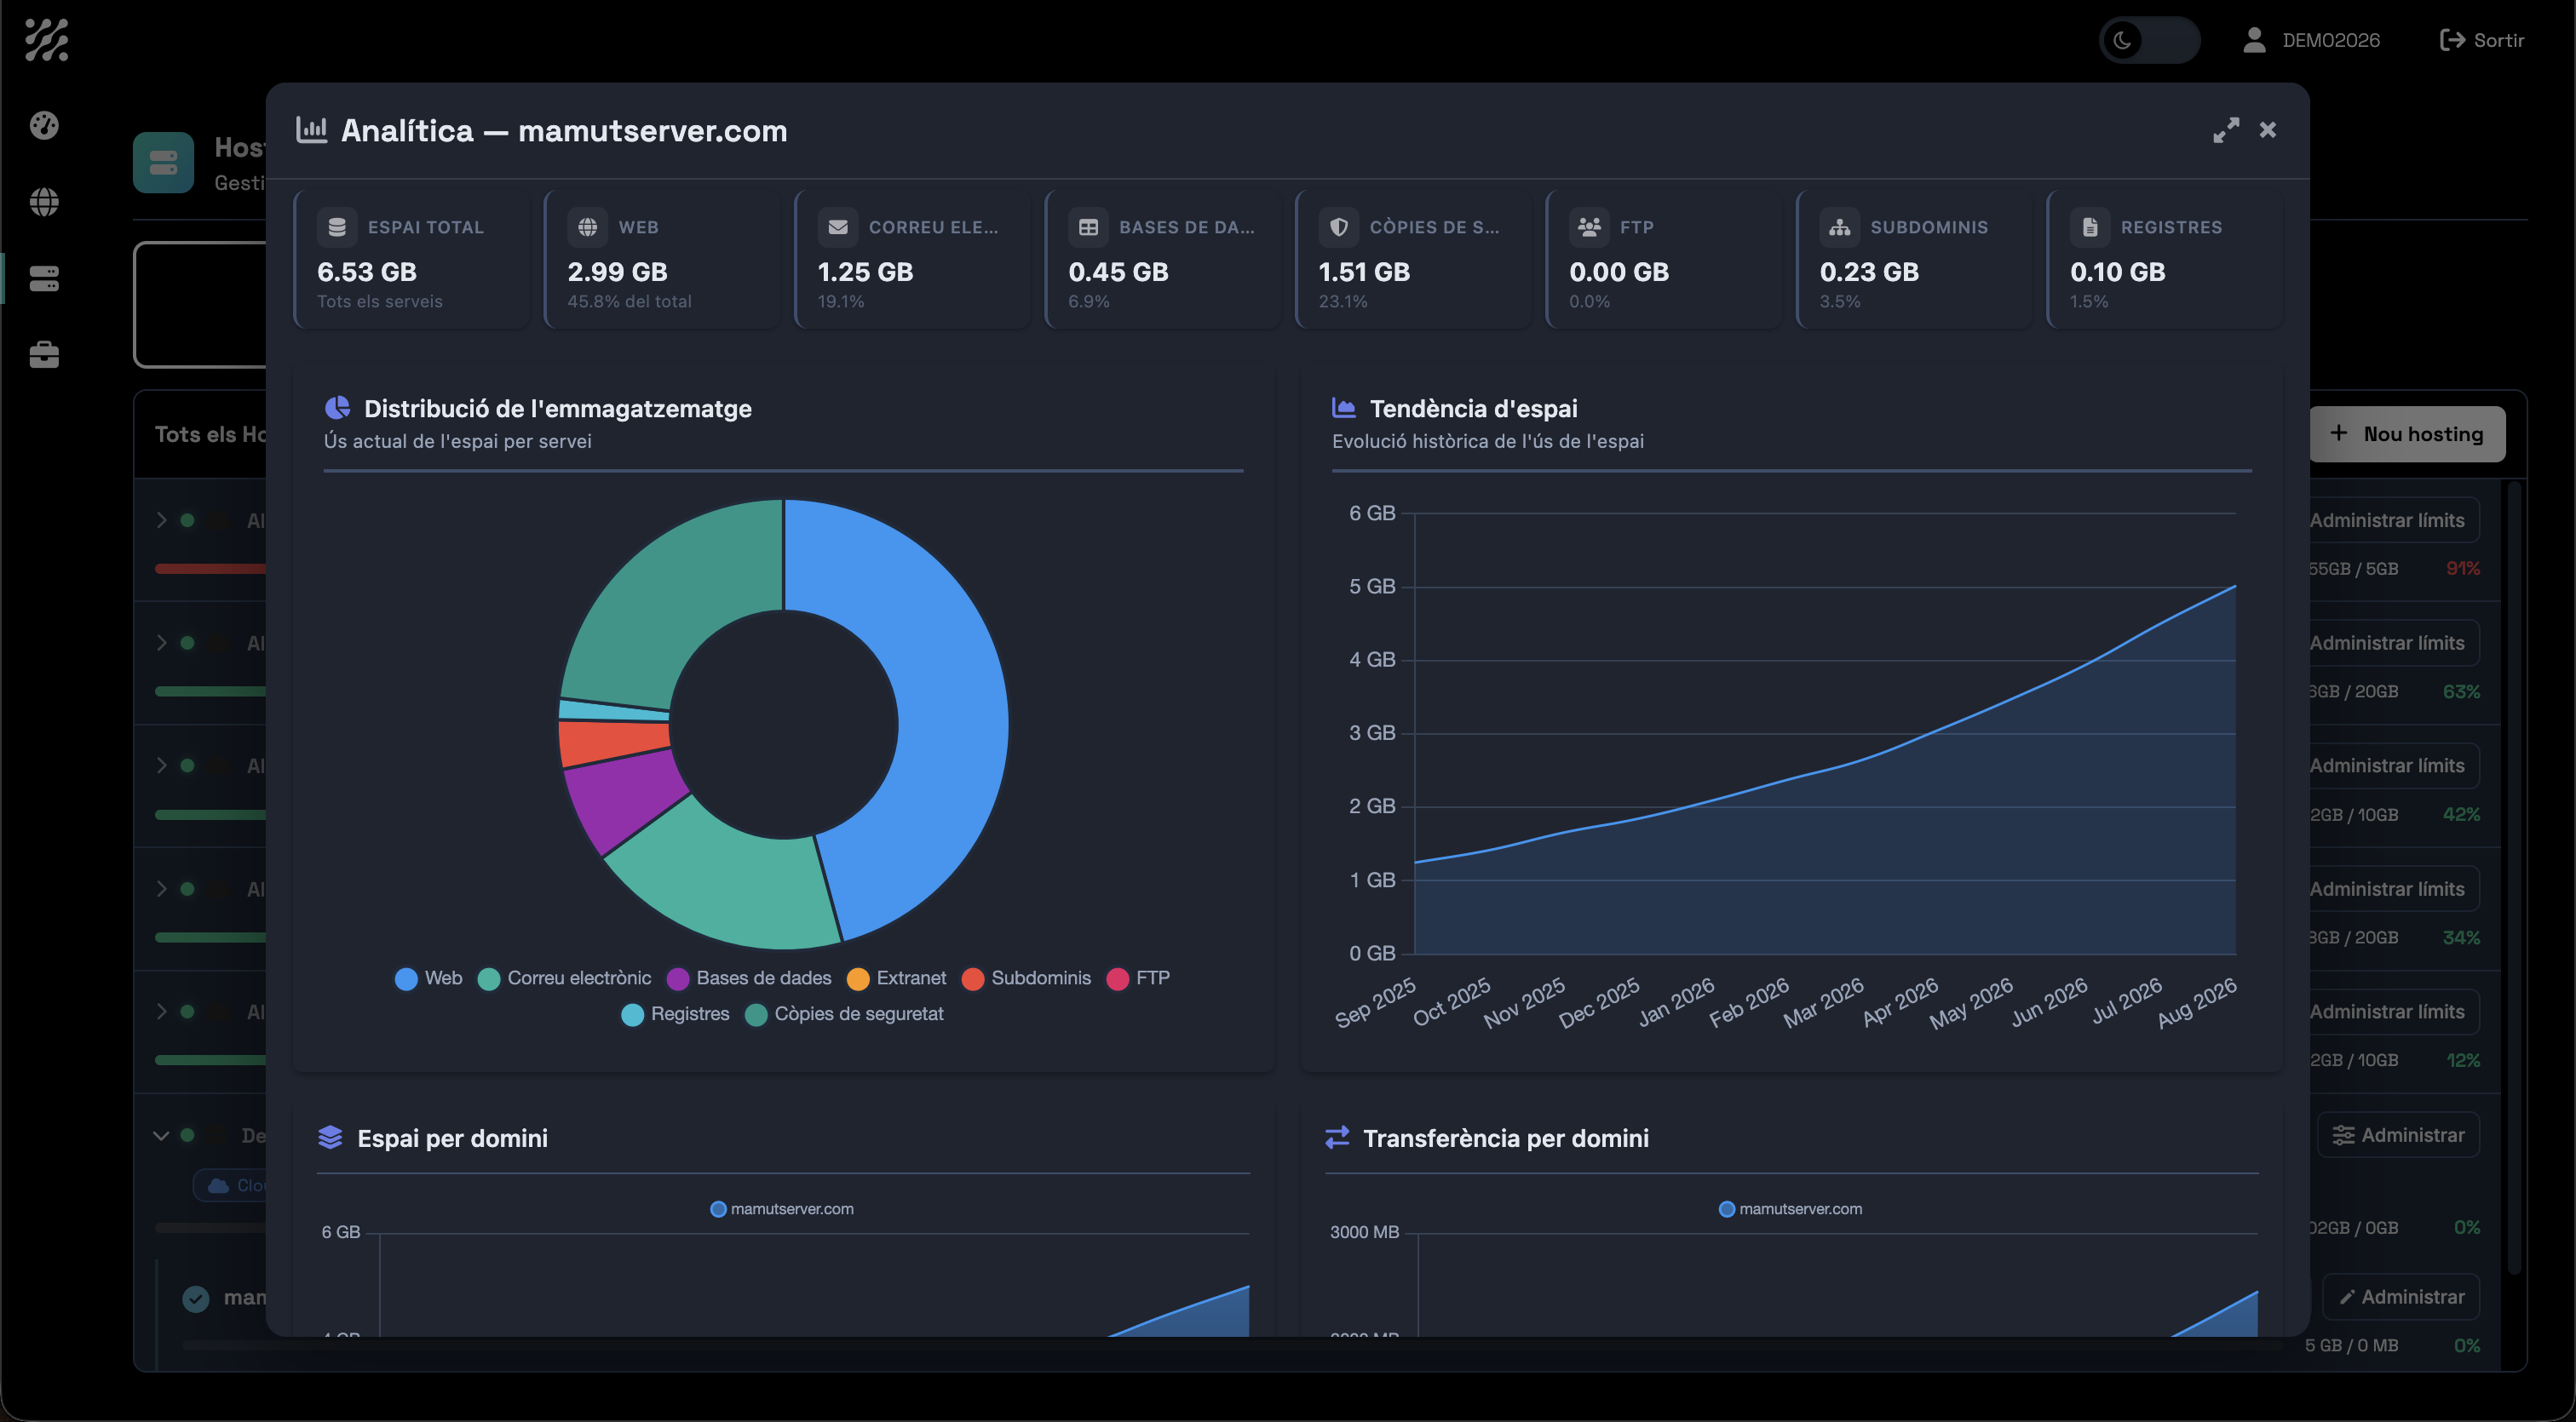Click the Web globe icon card
This screenshot has width=2576, height=1422.
(588, 226)
